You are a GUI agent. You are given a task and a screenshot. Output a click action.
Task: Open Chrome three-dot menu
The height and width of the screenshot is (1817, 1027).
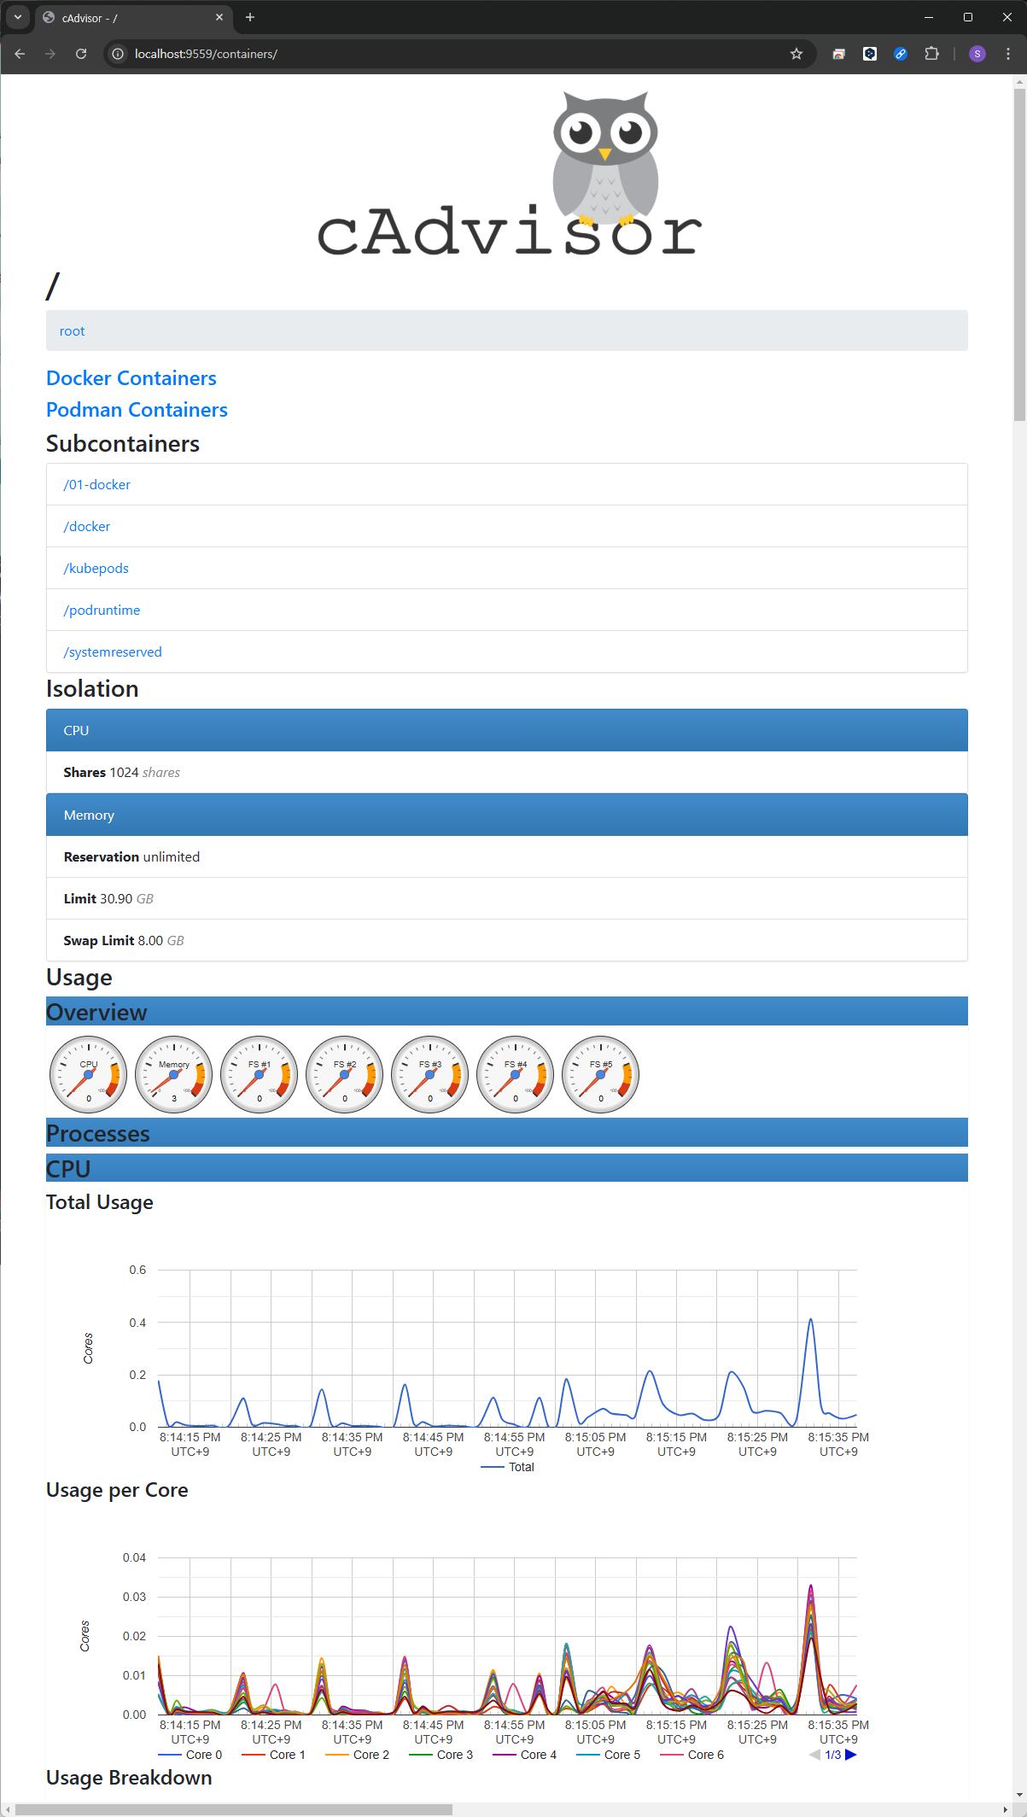click(x=1008, y=54)
